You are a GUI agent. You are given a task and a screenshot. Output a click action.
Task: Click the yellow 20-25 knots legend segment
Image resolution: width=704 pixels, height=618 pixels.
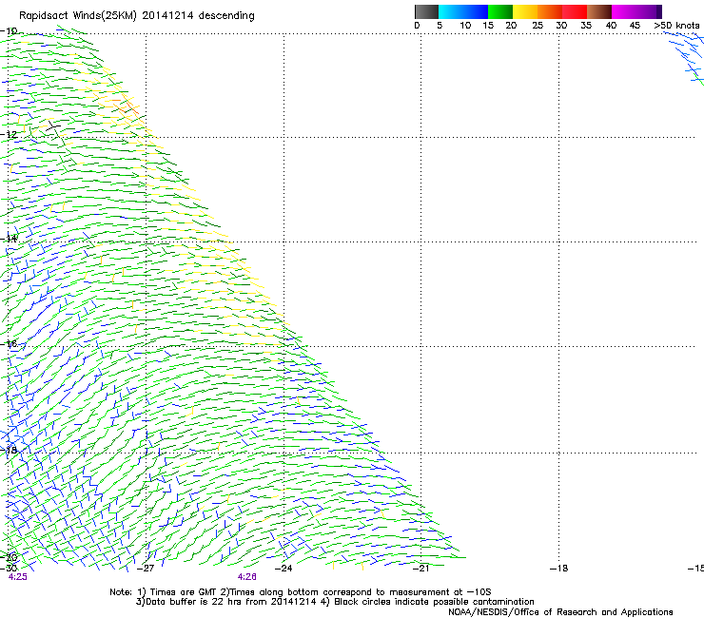point(525,11)
